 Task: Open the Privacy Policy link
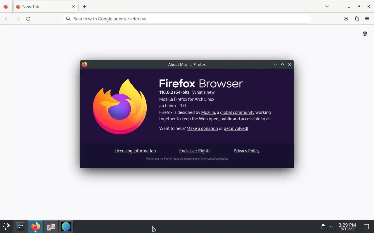click(247, 151)
